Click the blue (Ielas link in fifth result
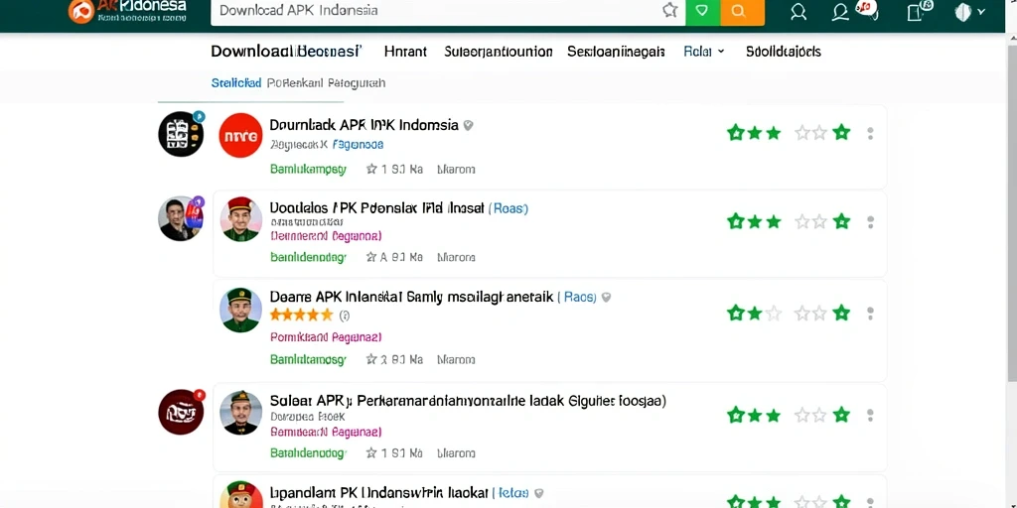Viewport: 1017px width, 508px height. [510, 493]
